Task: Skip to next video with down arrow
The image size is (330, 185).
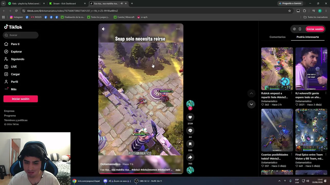Action: pyautogui.click(x=251, y=104)
